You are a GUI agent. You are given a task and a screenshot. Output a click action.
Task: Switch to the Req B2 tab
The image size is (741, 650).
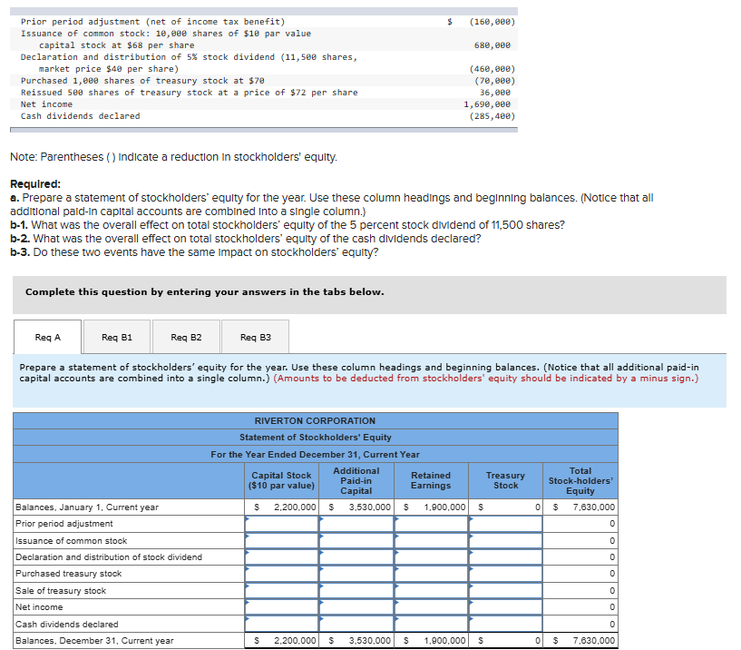pyautogui.click(x=185, y=337)
